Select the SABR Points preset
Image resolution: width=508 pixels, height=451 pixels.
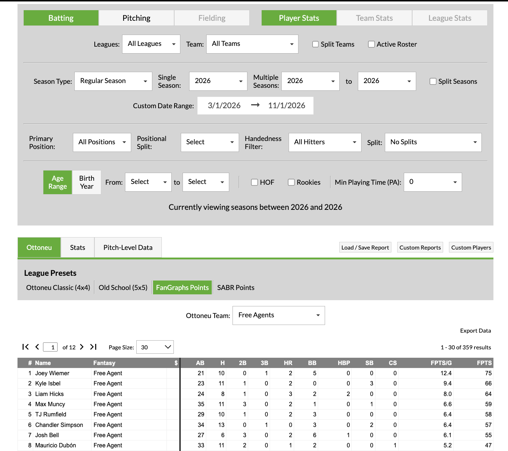coord(235,287)
